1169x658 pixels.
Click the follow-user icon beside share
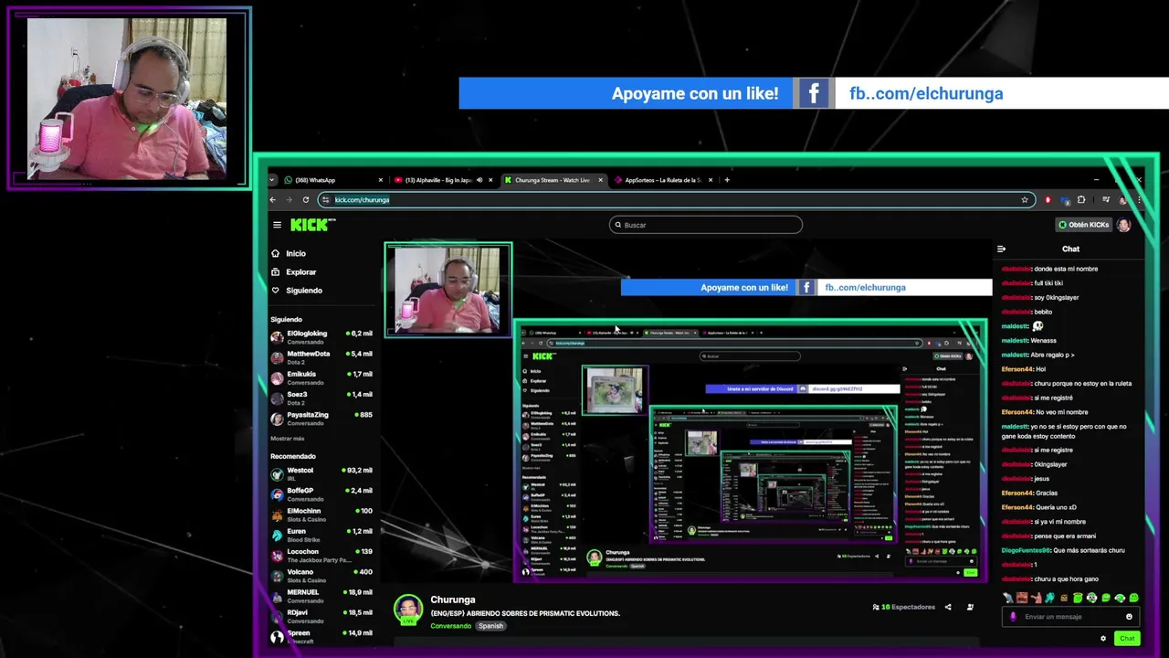[x=970, y=607]
